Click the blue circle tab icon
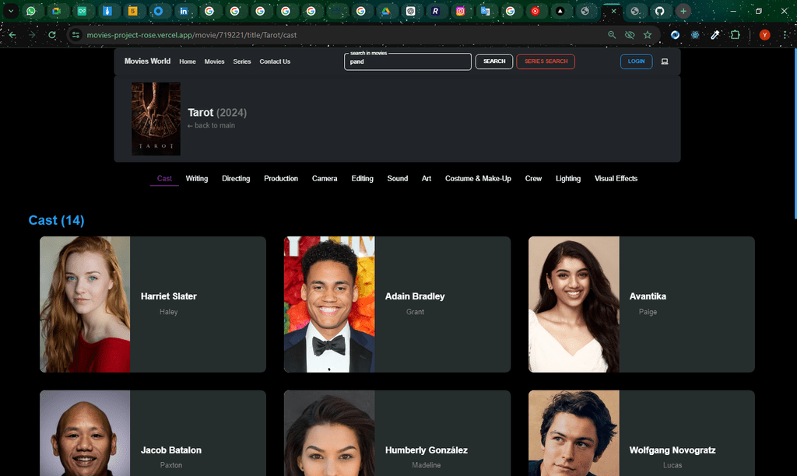797x476 pixels. click(x=158, y=11)
